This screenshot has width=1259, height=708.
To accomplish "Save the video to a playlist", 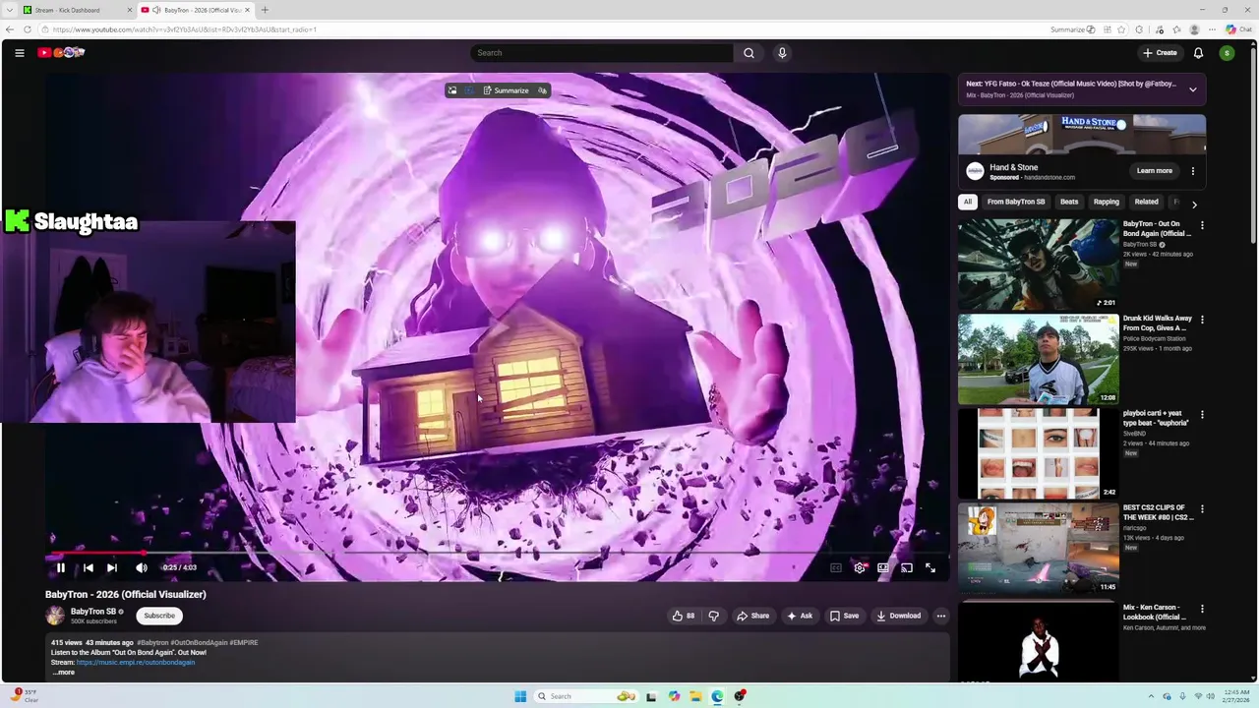I will (844, 616).
